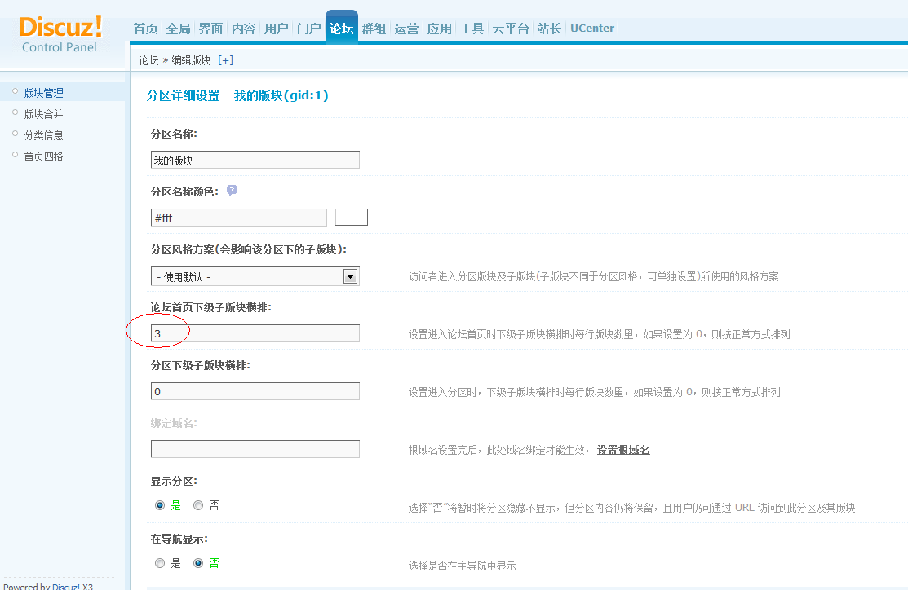Select 否 radio for 显示分区

click(197, 505)
